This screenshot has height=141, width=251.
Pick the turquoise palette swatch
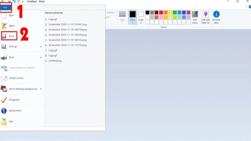(179, 13)
